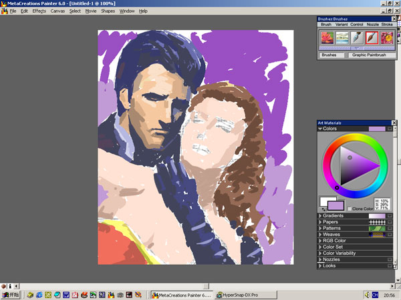Click the round icon at the document's lower left
This screenshot has height=300, width=401.
pos(3,286)
